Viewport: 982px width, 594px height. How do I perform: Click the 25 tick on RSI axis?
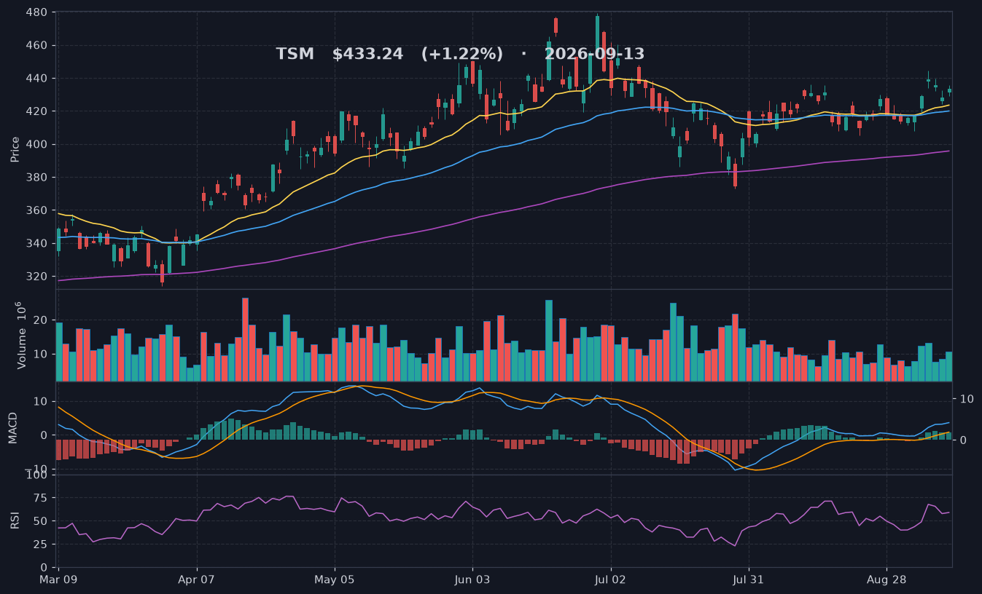[x=41, y=544]
